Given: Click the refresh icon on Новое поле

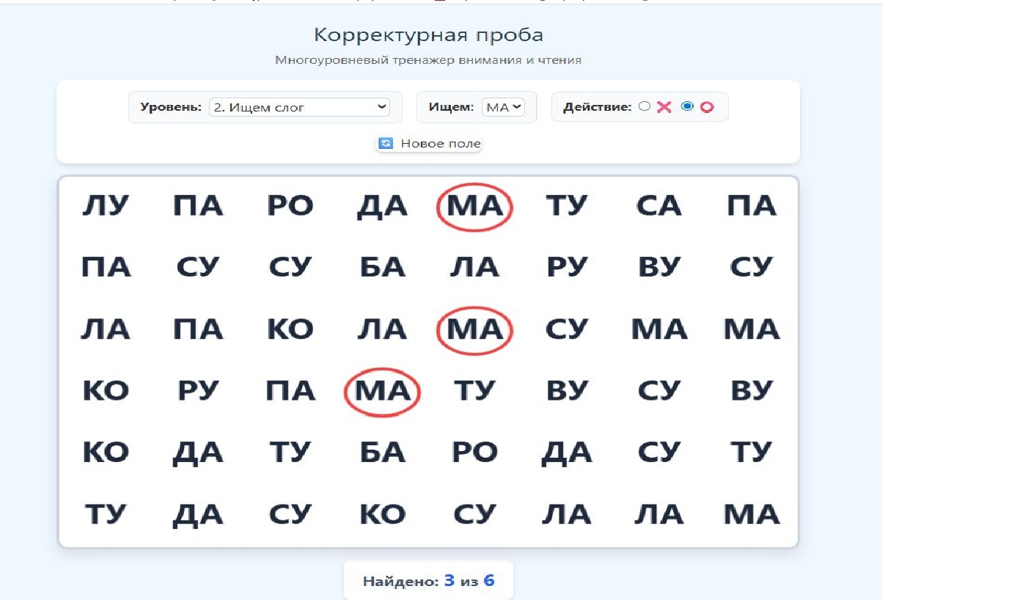Looking at the screenshot, I should [386, 143].
